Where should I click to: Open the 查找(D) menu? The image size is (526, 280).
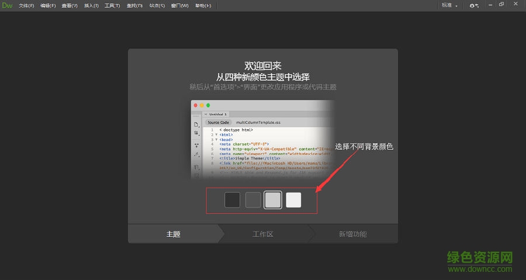click(134, 5)
